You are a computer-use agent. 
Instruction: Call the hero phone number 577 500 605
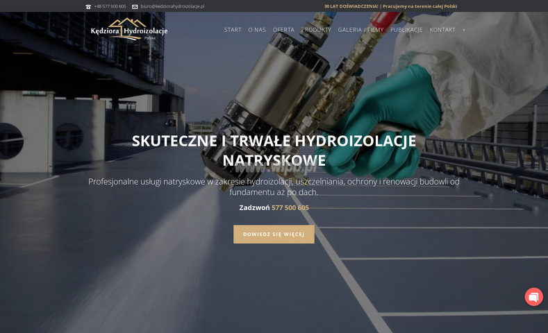(290, 207)
